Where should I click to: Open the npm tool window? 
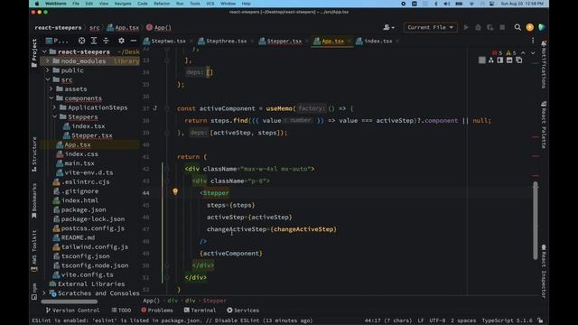tap(34, 291)
